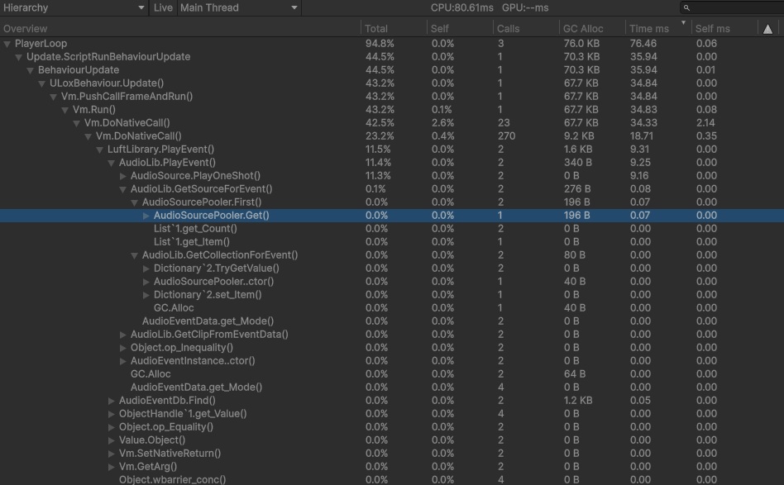Image resolution: width=784 pixels, height=485 pixels.
Task: Expand the Dictionary`2.TryGetValue() node
Action: (145, 268)
